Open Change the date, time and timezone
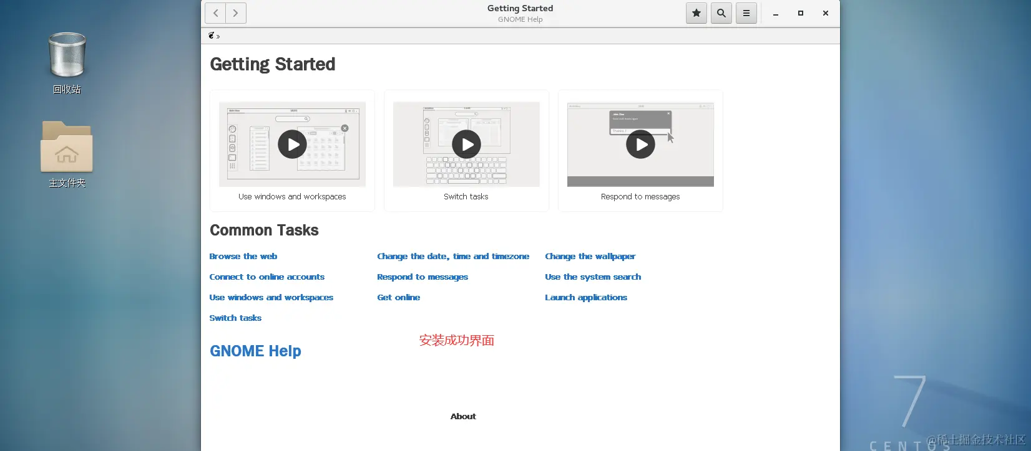Image resolution: width=1031 pixels, height=451 pixels. [x=453, y=256]
